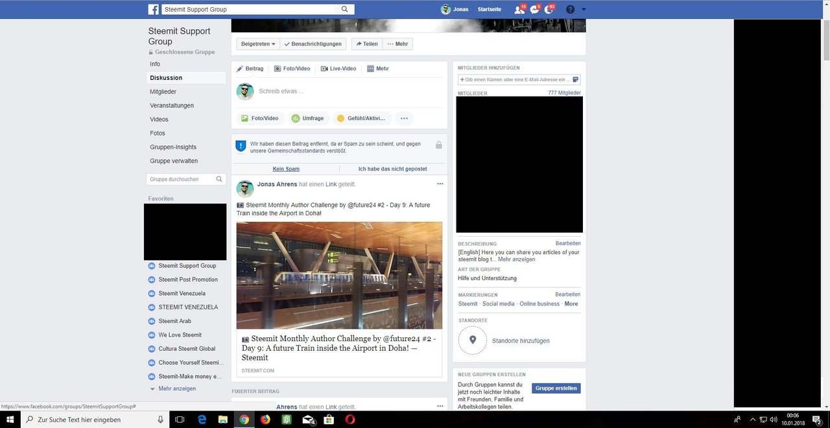
Task: Open the Beigetreten dropdown
Action: 258,44
